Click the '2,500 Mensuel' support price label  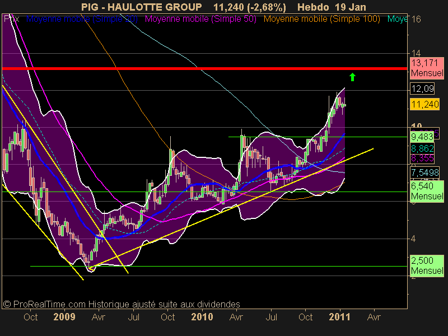point(427,265)
